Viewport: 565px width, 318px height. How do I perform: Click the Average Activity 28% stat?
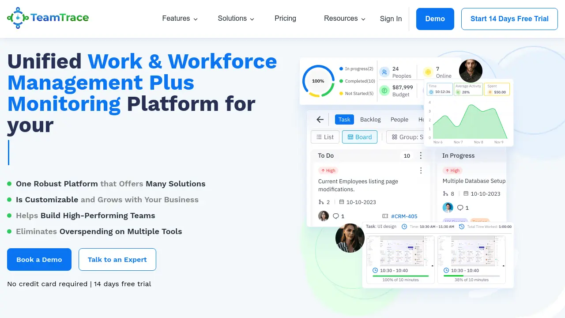468,89
